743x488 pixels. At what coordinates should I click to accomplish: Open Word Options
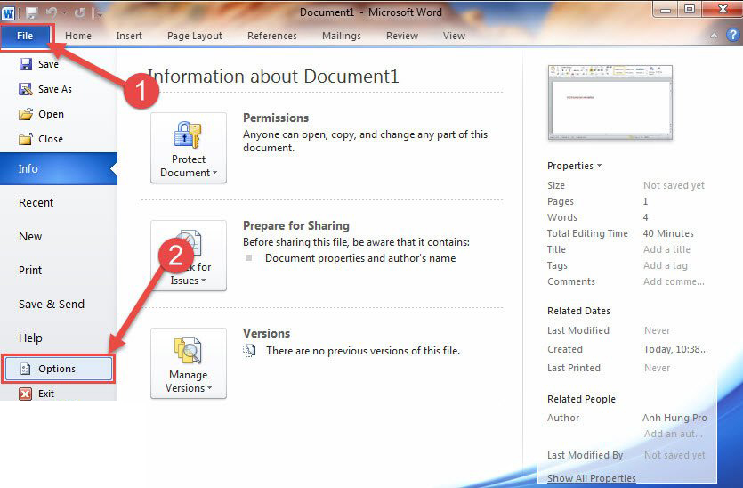(x=59, y=369)
